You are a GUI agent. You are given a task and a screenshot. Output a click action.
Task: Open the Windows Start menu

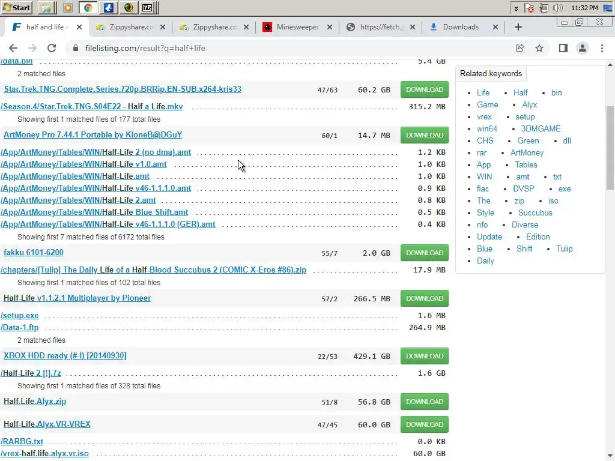[16, 7]
